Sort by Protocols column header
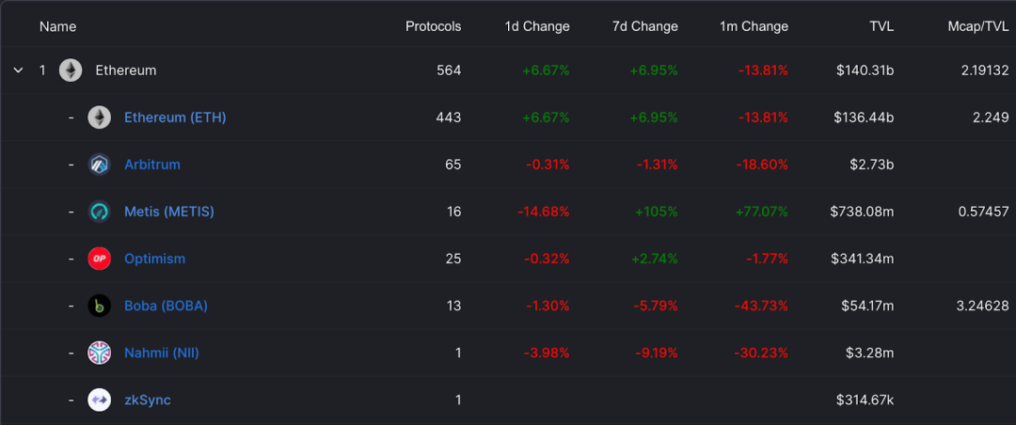The width and height of the screenshot is (1016, 425). click(434, 26)
